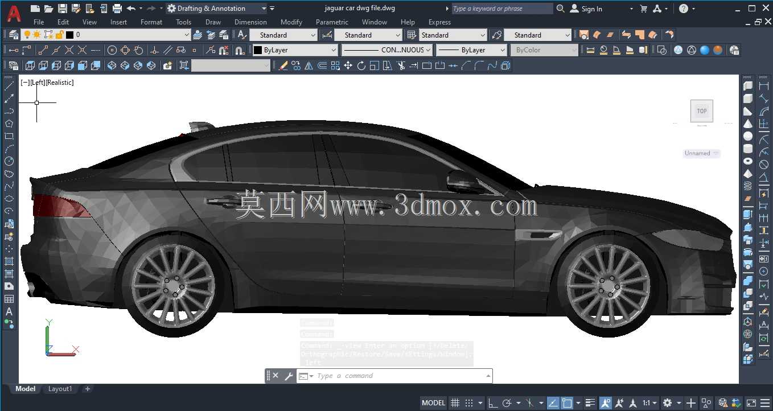Click the Dimension Style icon

tap(327, 35)
